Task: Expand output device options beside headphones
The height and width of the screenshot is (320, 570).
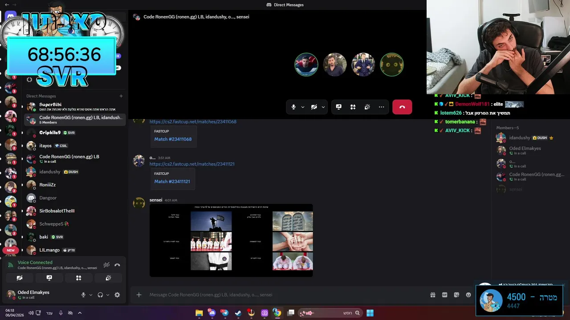Action: pyautogui.click(x=108, y=295)
